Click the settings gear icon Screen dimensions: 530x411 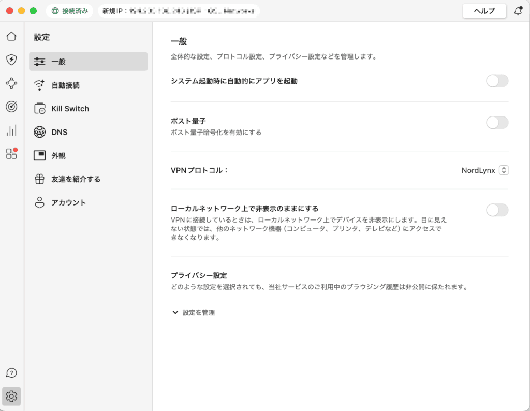coord(11,397)
